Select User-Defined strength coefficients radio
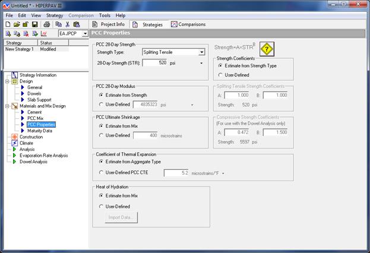 (x=220, y=75)
